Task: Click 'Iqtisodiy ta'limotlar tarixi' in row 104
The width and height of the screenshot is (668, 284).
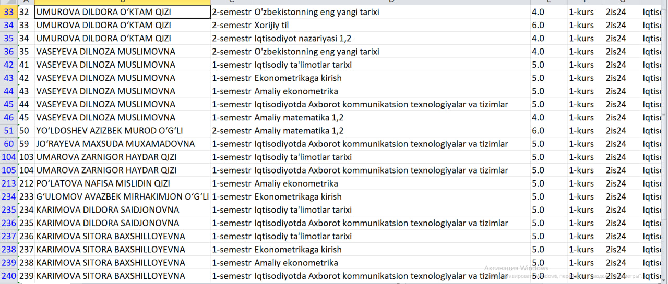Action: [x=391, y=157]
